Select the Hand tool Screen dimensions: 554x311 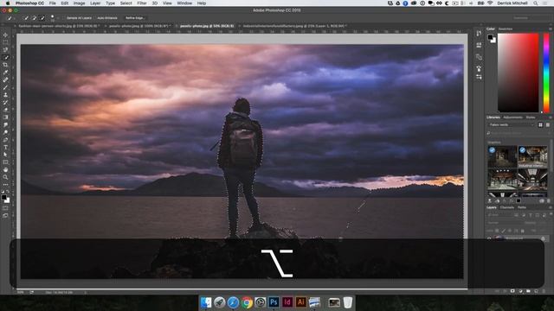coord(5,169)
